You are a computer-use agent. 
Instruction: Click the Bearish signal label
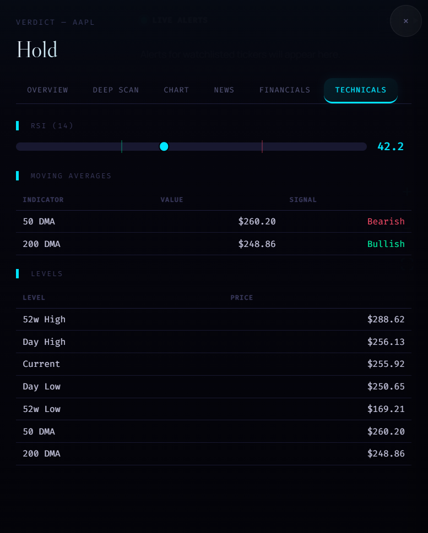click(x=386, y=222)
